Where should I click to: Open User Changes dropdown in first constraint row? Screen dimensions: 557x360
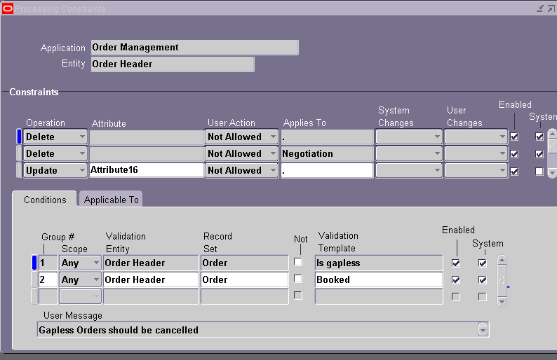[x=476, y=137]
